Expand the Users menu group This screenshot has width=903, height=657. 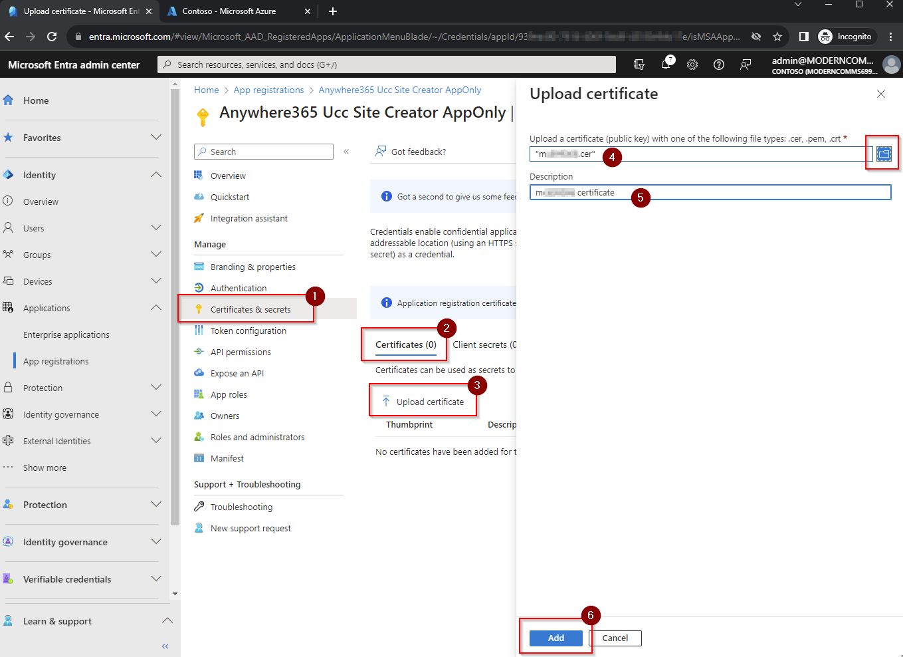[156, 228]
